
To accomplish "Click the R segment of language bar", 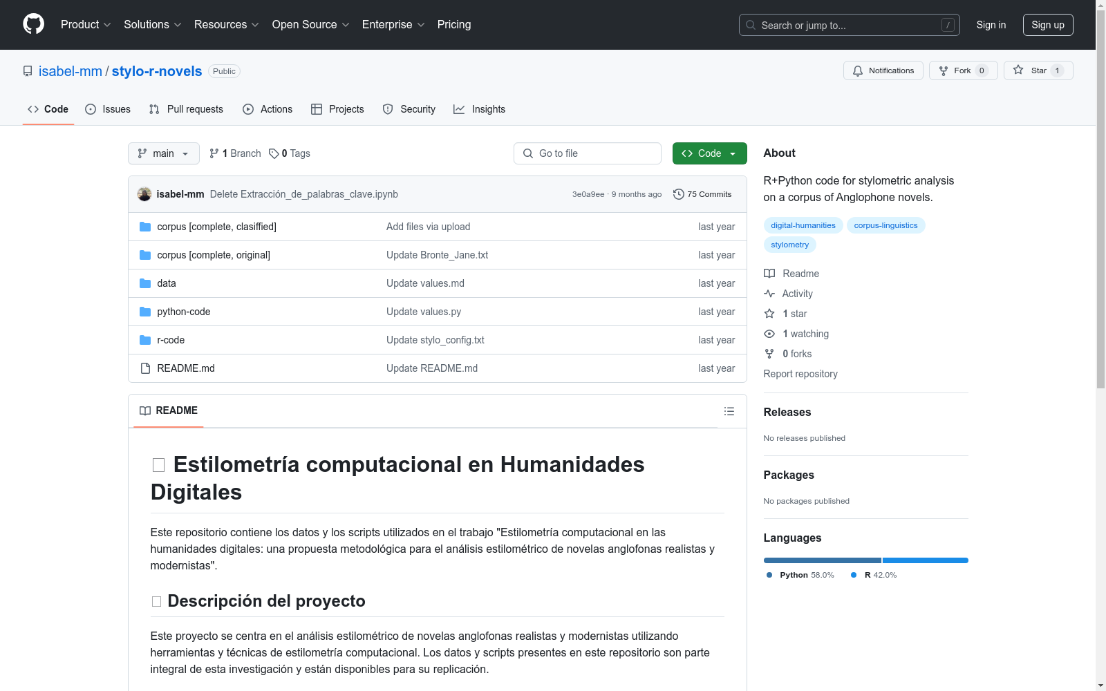I will point(926,560).
